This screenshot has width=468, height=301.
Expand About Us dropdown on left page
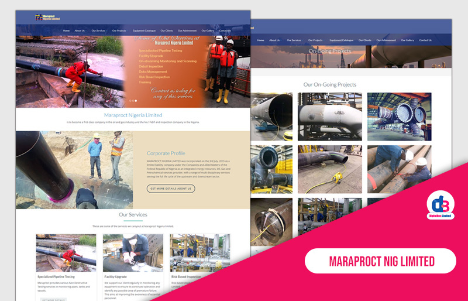80,30
